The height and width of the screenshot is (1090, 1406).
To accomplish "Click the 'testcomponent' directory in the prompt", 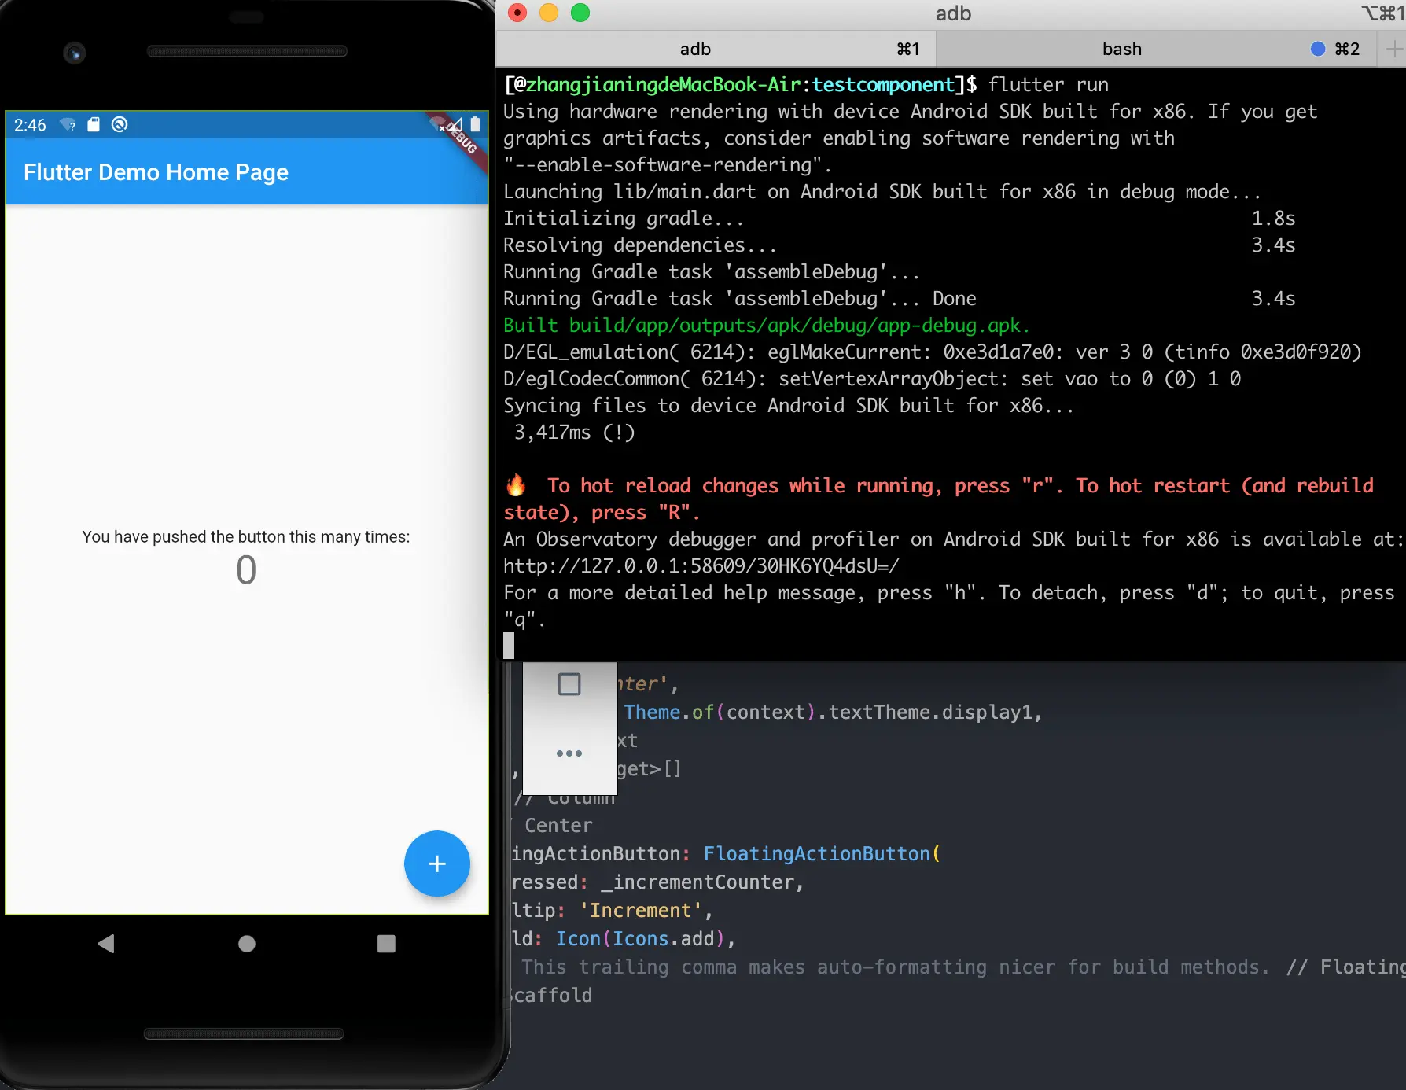I will [884, 85].
